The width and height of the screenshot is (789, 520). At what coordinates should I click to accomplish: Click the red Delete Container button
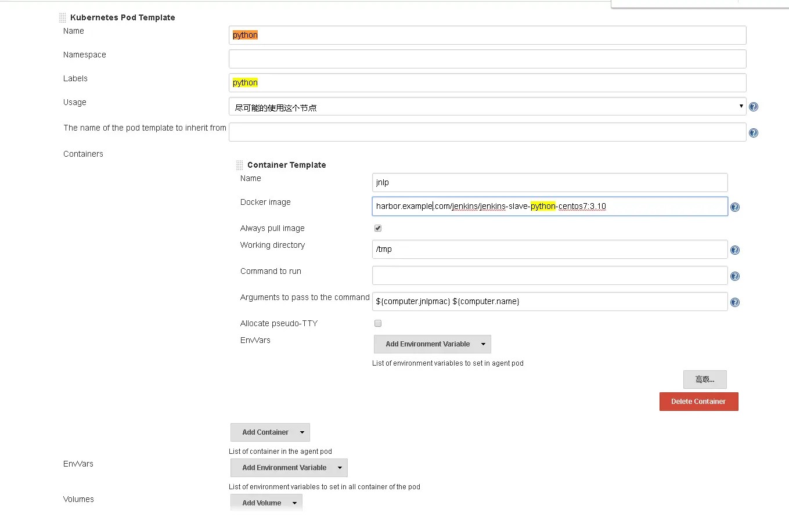698,402
